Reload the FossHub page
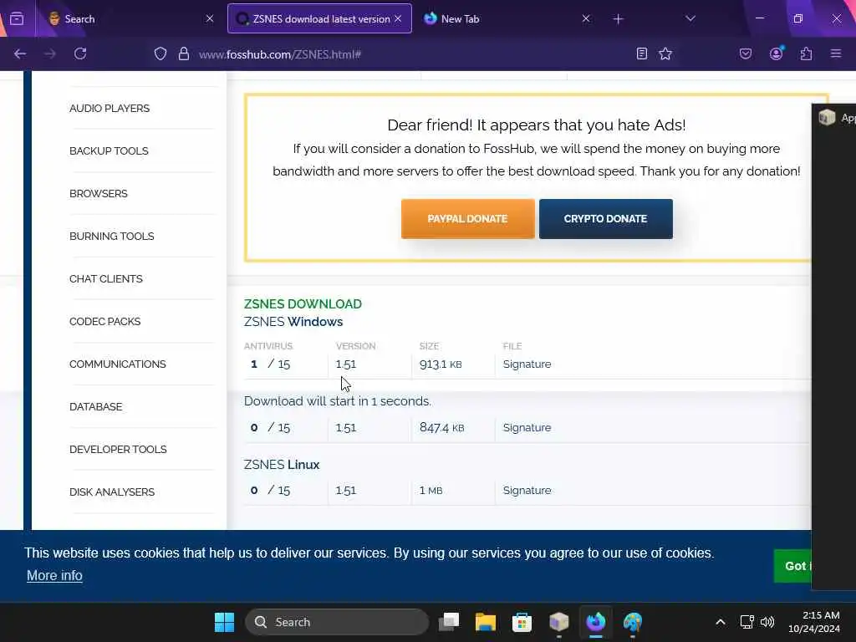Viewport: 856px width, 642px height. (80, 53)
